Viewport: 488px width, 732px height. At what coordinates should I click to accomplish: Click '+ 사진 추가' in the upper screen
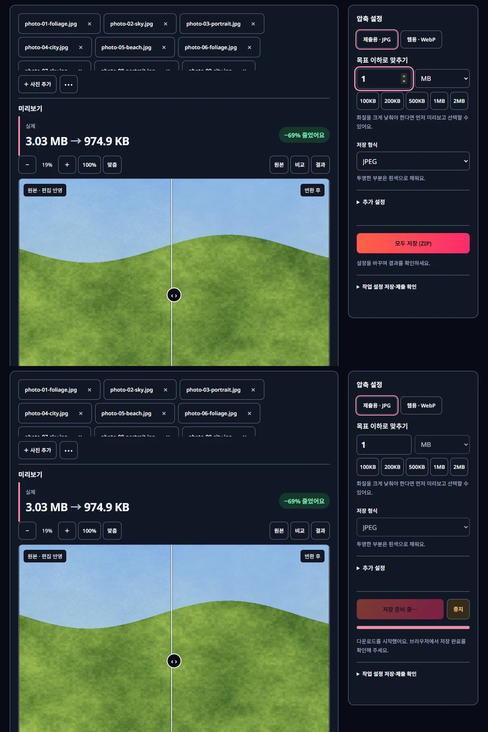(37, 85)
